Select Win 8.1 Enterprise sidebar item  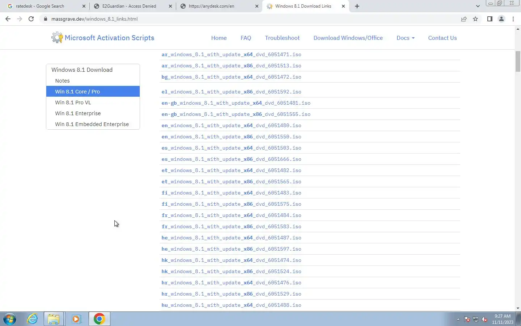93,113
